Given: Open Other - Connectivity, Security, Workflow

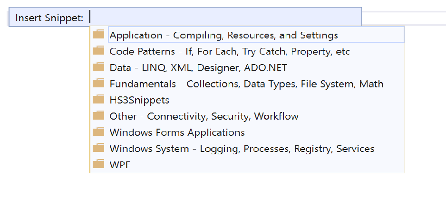Looking at the screenshot, I should coord(204,116).
